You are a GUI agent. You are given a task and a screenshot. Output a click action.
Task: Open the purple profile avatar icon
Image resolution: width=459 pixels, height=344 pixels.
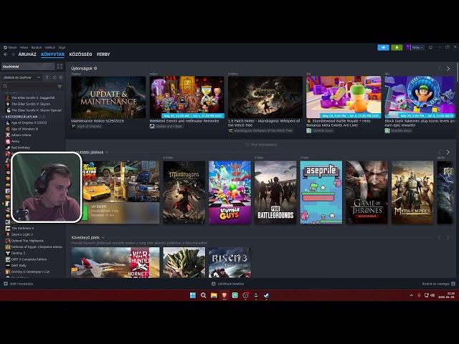pos(408,47)
